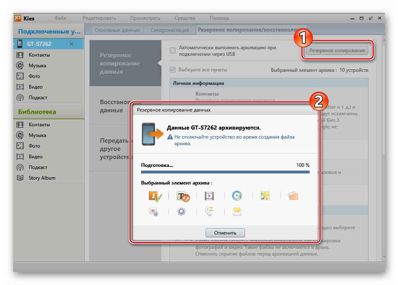
Task: Click the 'Выбранный элемент архива : 10 устройств' text
Action: (x=319, y=70)
